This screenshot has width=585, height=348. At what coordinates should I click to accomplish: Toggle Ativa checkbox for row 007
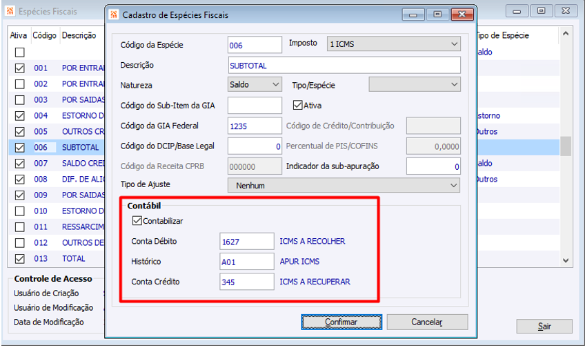pos(19,163)
